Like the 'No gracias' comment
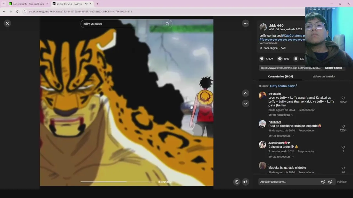Viewport: 353px width, 198px height. click(343, 98)
